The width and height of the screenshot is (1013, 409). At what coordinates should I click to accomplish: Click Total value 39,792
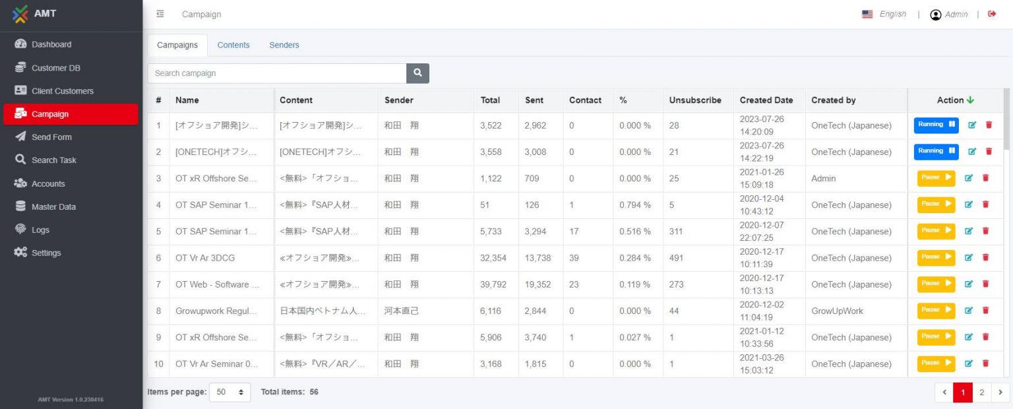click(x=493, y=284)
